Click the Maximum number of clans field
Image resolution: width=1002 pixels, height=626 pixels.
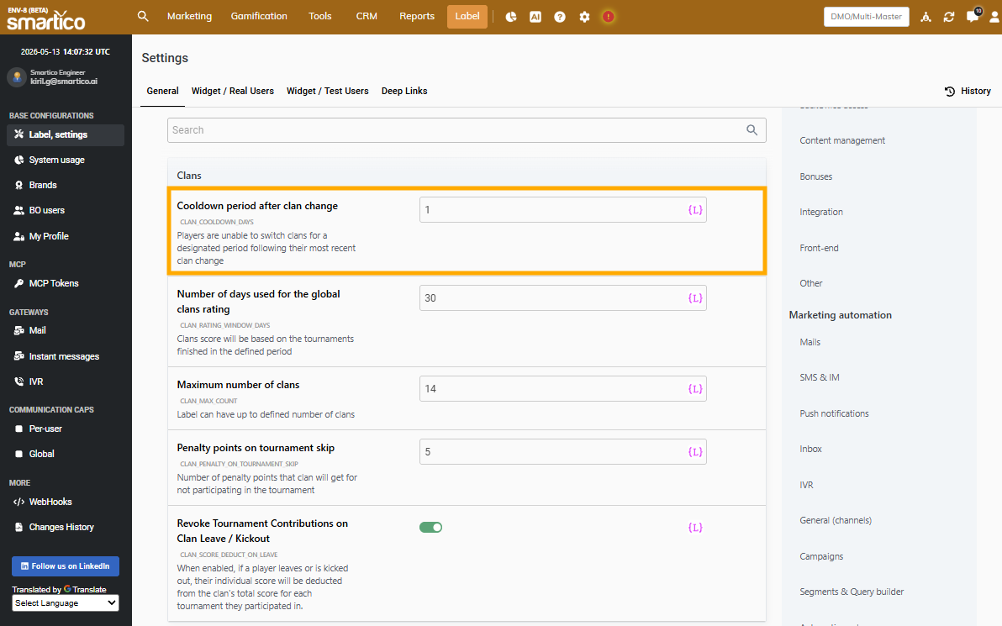[x=562, y=389]
